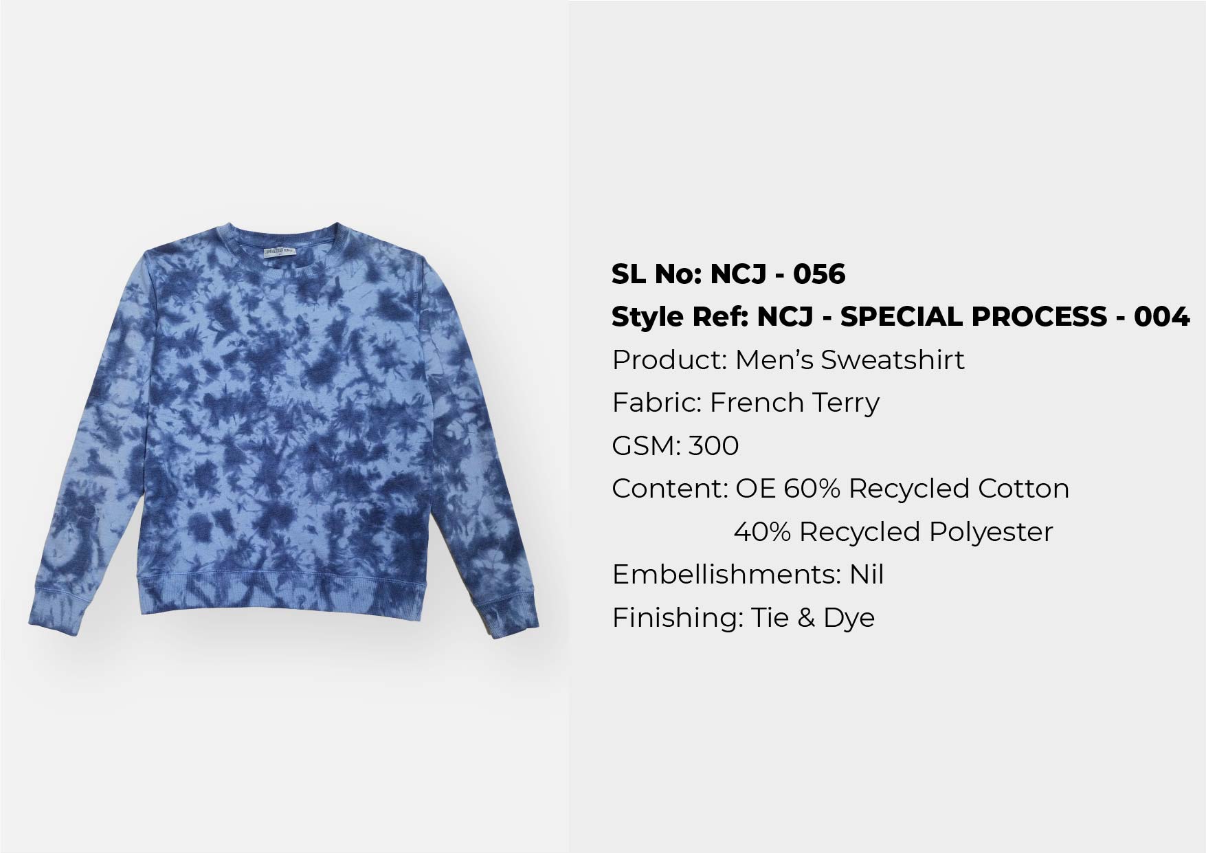
Task: Select the 'Fabric: French Terry' text
Action: (746, 403)
